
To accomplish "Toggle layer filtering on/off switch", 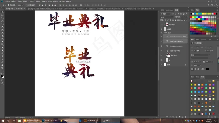I will click(x=187, y=13).
